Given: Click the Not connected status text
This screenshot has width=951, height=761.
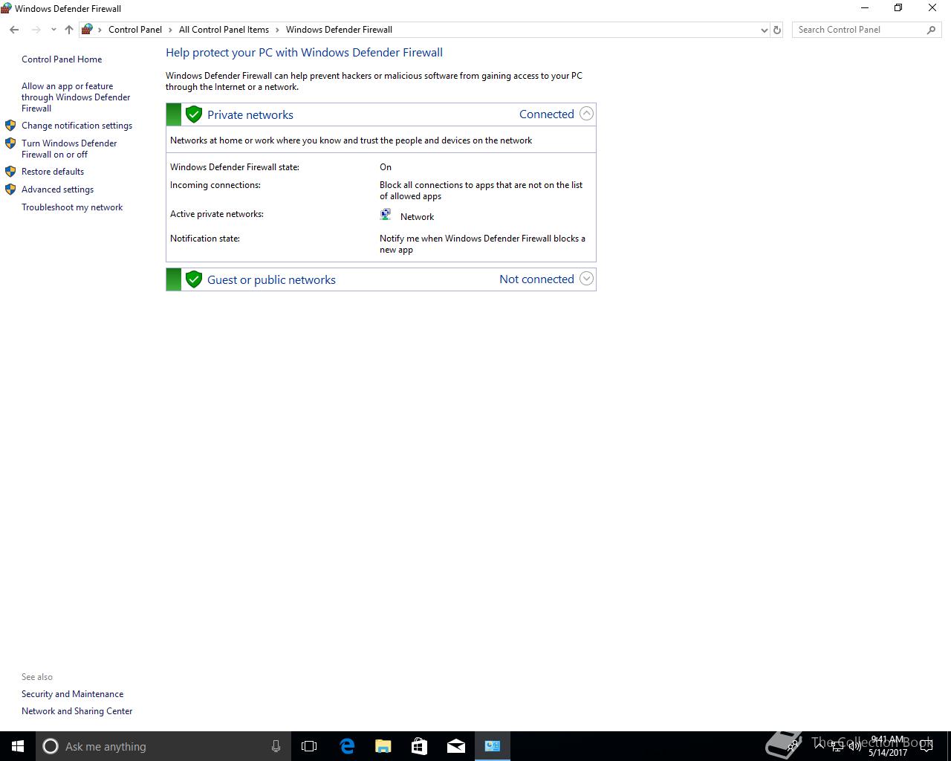Looking at the screenshot, I should 536,279.
